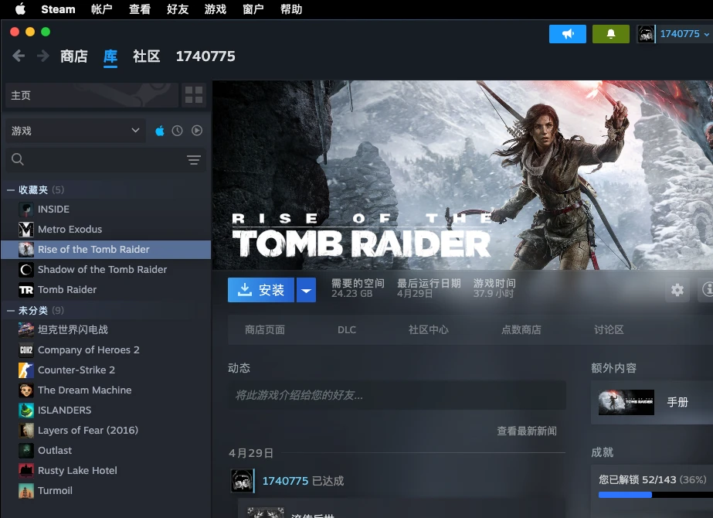Image resolution: width=713 pixels, height=518 pixels.
Task: Toggle the macOS compatibility filter
Action: click(x=160, y=131)
